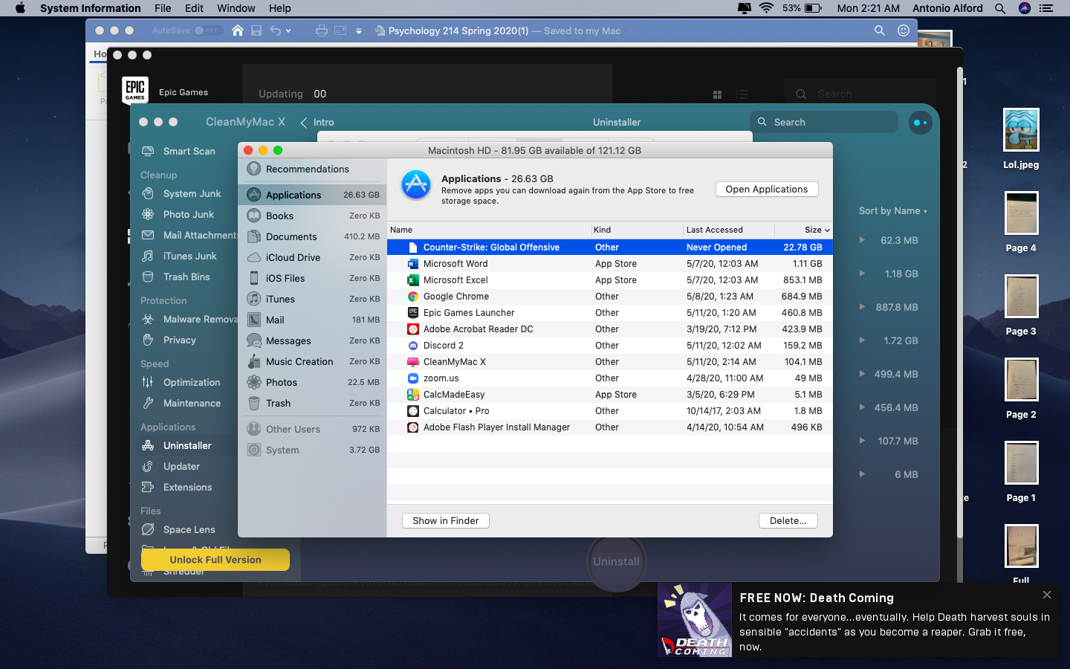Select the Google Chrome row in applications list
1070x669 pixels.
pos(609,297)
